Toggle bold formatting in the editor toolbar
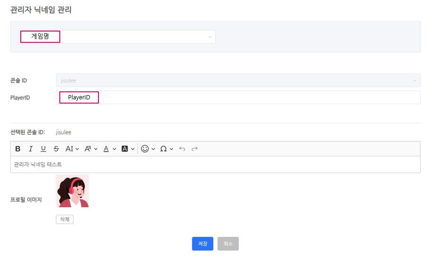Screen dimensions: 431x275 (x=18, y=149)
